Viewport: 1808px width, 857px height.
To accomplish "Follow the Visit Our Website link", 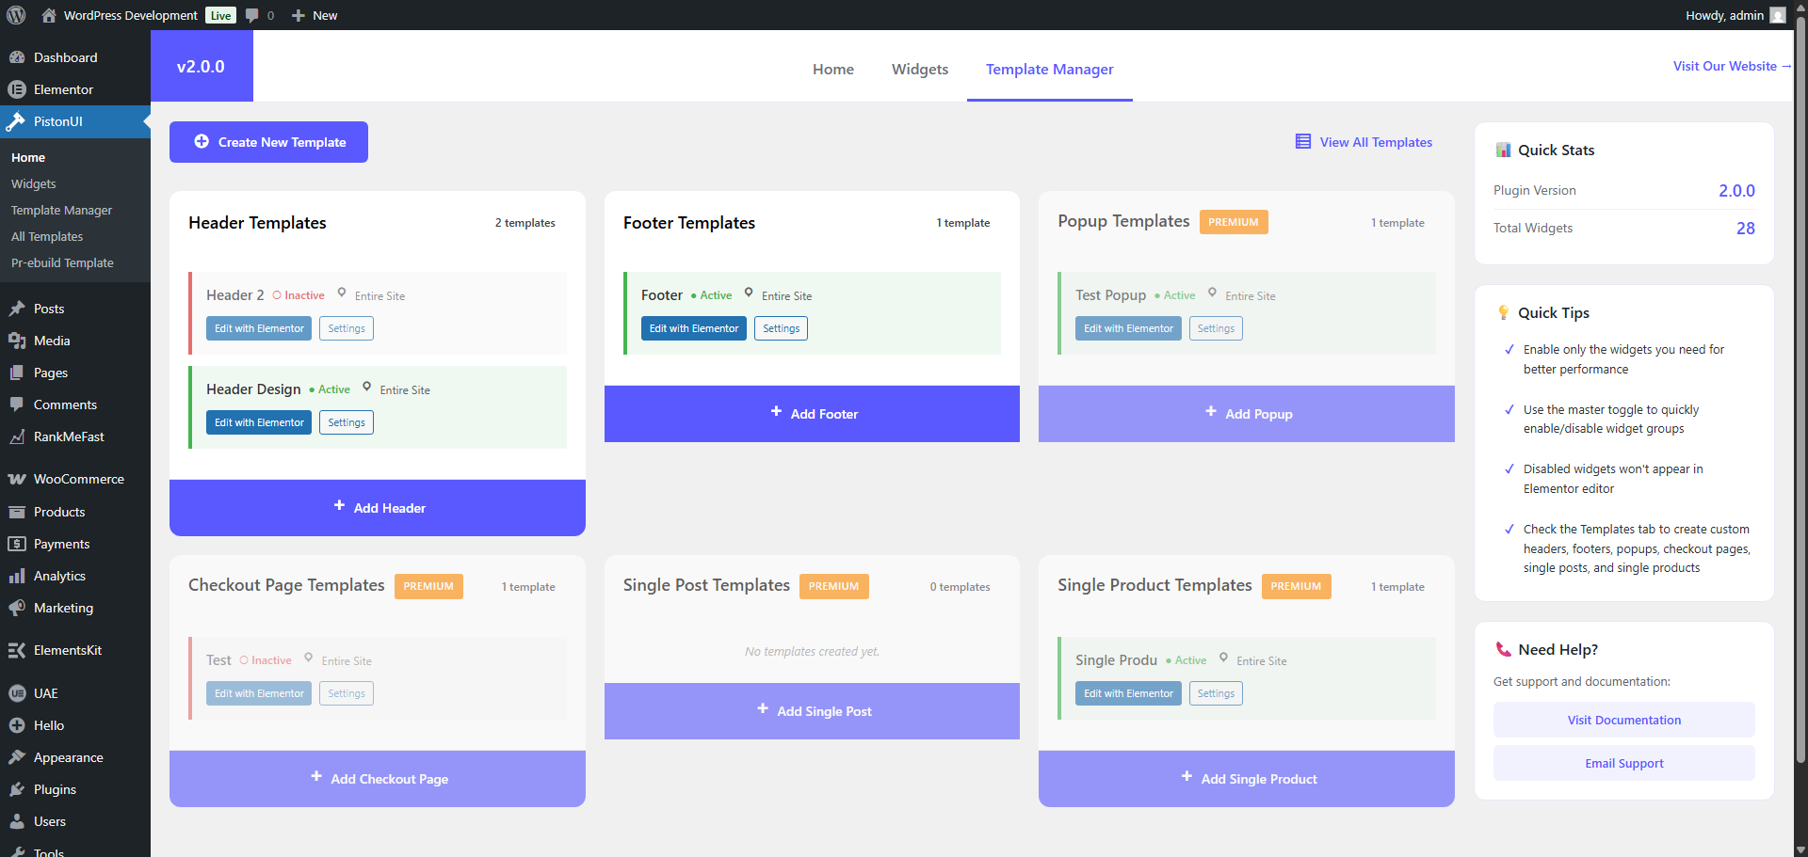I will coord(1732,66).
